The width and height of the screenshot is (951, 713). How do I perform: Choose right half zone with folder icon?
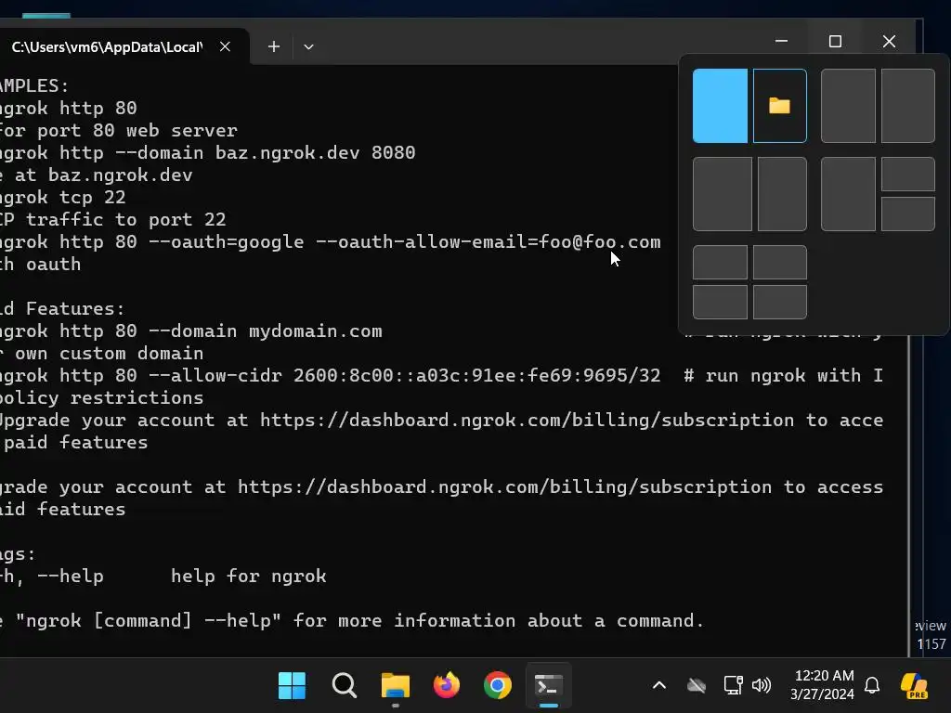(780, 106)
